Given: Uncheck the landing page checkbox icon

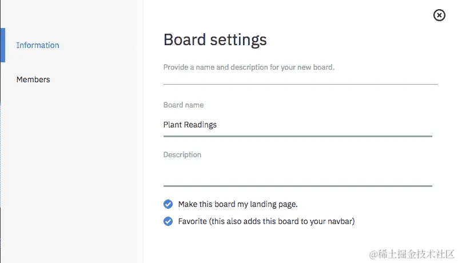Looking at the screenshot, I should [x=168, y=204].
